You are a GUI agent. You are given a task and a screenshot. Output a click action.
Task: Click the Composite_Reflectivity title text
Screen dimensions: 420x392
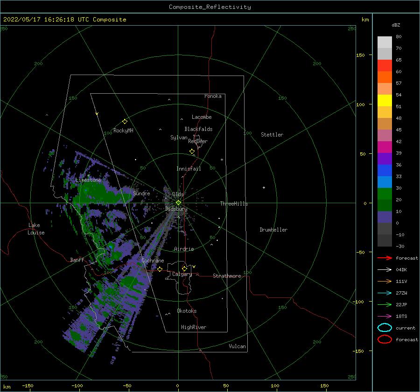point(210,7)
